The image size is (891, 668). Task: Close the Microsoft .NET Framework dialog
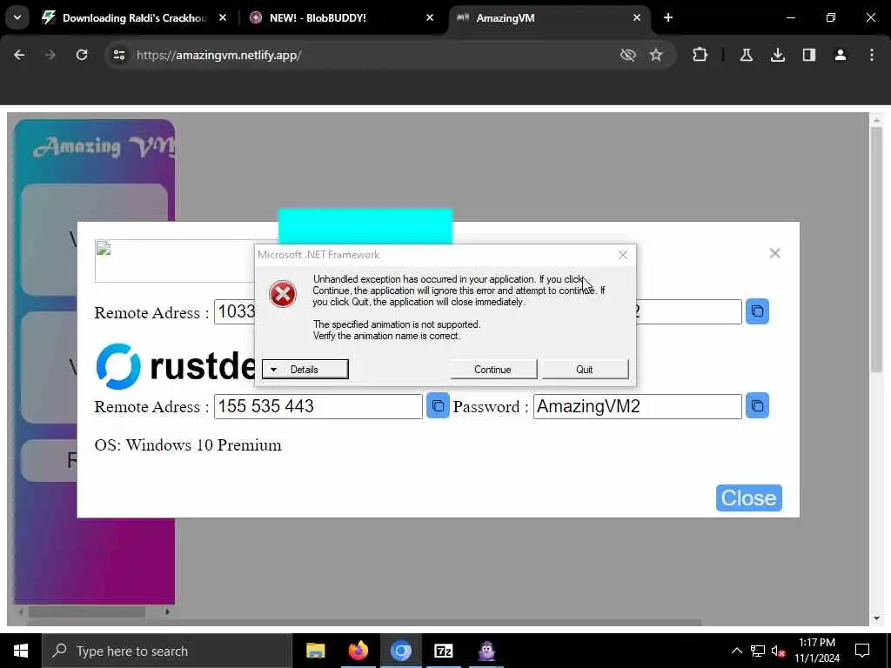pos(623,255)
